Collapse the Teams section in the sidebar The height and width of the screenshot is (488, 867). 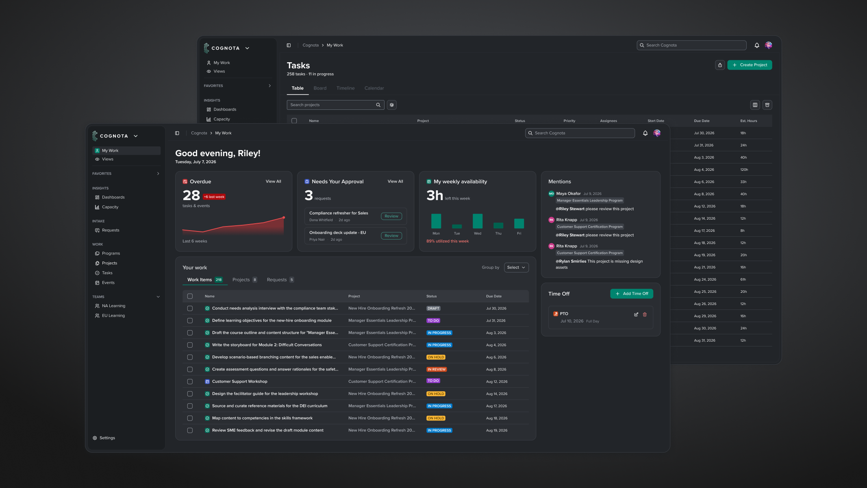[x=158, y=297]
